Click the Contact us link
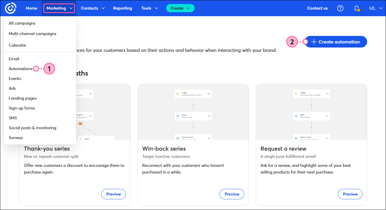 tap(317, 8)
